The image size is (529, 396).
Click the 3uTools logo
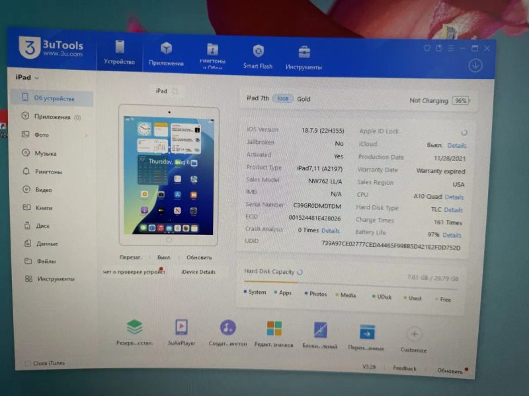click(x=51, y=48)
